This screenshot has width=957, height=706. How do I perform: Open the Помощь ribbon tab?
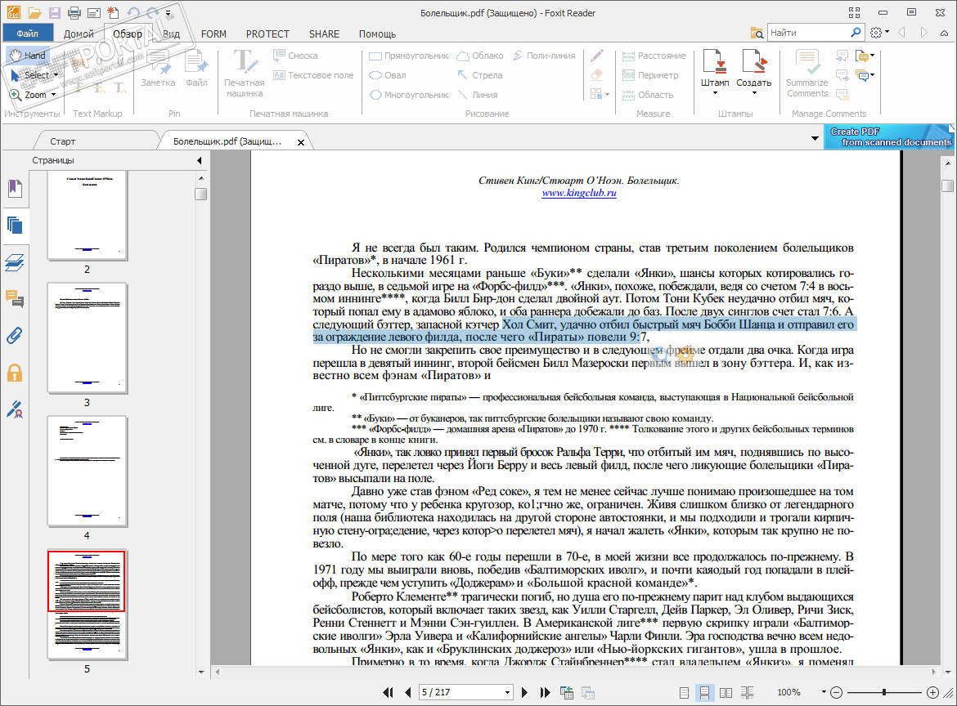pyautogui.click(x=377, y=34)
